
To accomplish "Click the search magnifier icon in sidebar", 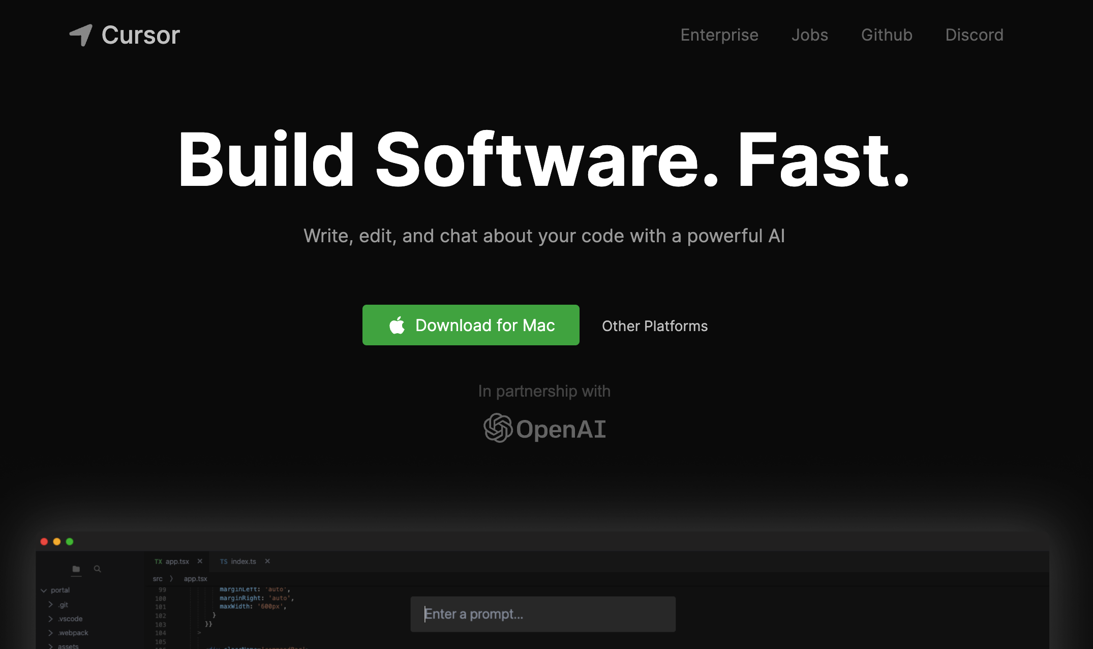I will point(98,569).
